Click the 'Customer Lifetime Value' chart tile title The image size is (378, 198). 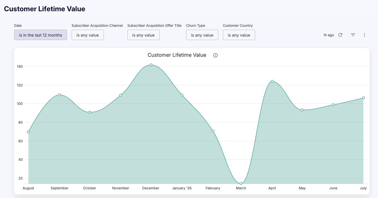point(177,55)
